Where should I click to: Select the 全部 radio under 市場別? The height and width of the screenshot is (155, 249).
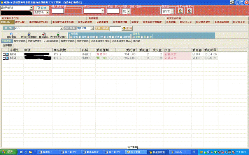(71, 37)
